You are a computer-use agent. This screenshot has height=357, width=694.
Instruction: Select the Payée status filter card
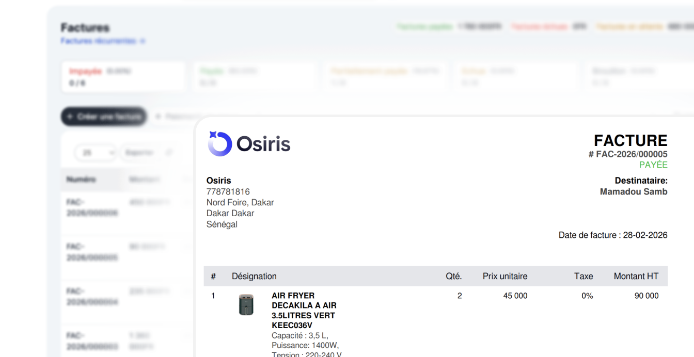tap(255, 76)
